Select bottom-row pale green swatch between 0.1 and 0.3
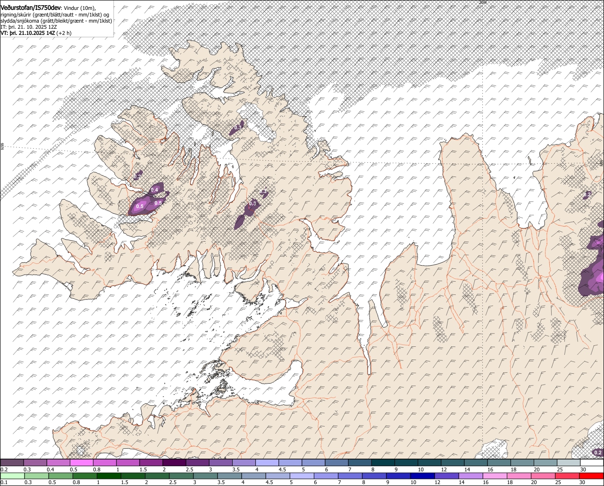 12,476
